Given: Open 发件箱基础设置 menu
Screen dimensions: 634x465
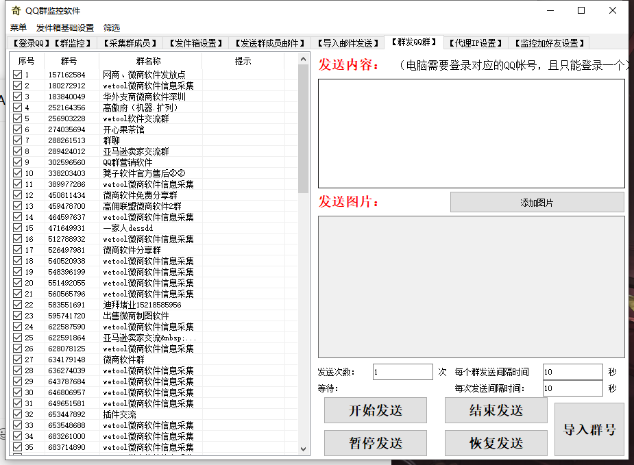Looking at the screenshot, I should pyautogui.click(x=65, y=28).
